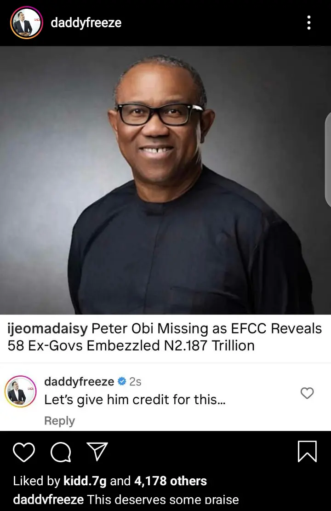Open daddyfreeze name in bottom caption
This screenshot has width=331, height=511.
pos(48,499)
